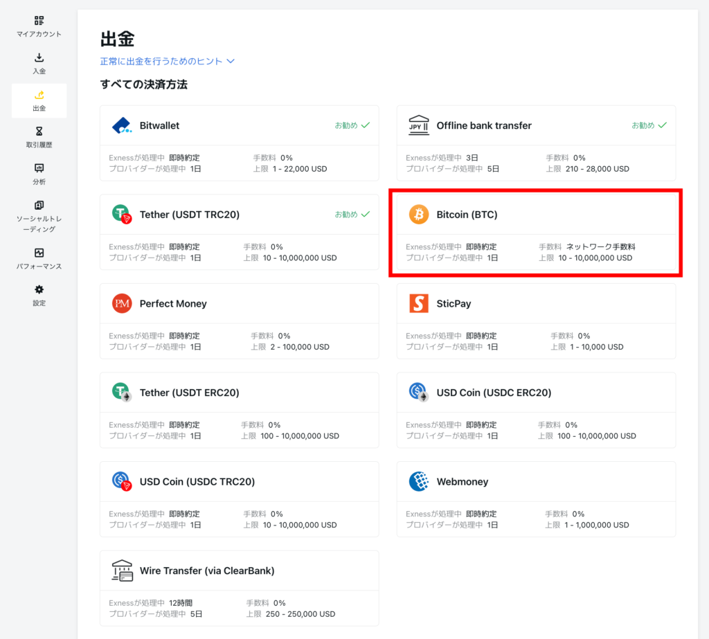Click the 出金 withdrawal upload icon

[x=39, y=95]
